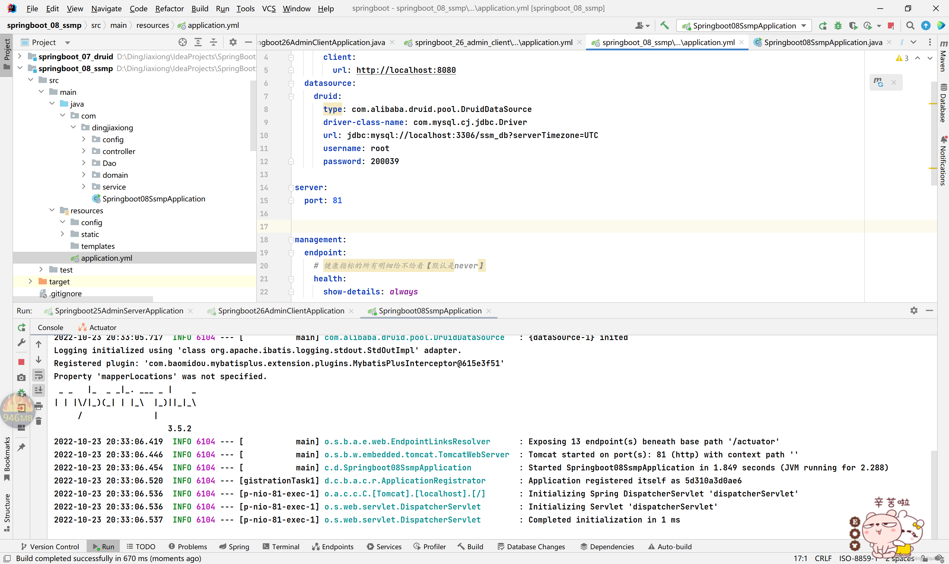This screenshot has height=564, width=949.
Task: Click Project tree vertical scrollbar
Action: pos(253,116)
